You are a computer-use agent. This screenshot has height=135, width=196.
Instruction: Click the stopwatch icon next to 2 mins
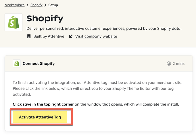(x=169, y=63)
